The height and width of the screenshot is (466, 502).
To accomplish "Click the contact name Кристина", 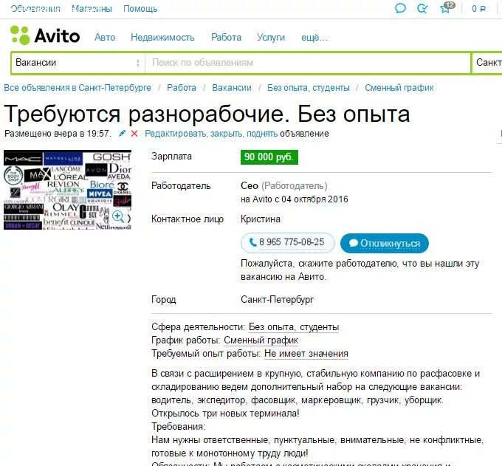I will tap(261, 219).
